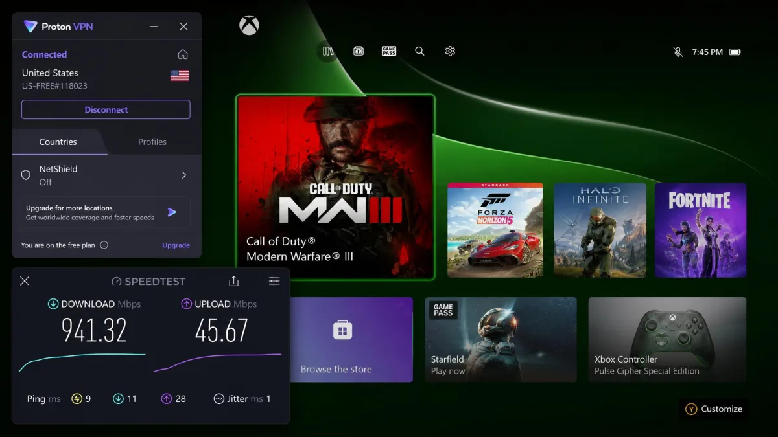
Task: Click the Upgrade link
Action: (x=176, y=245)
